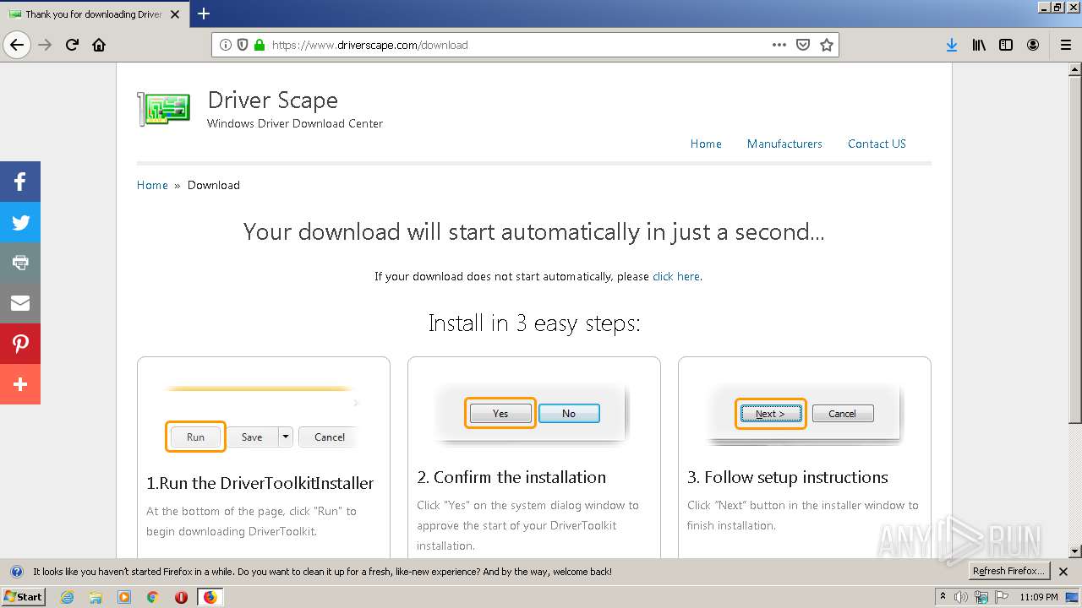
Task: Go back to the previous page
Action: (x=17, y=45)
